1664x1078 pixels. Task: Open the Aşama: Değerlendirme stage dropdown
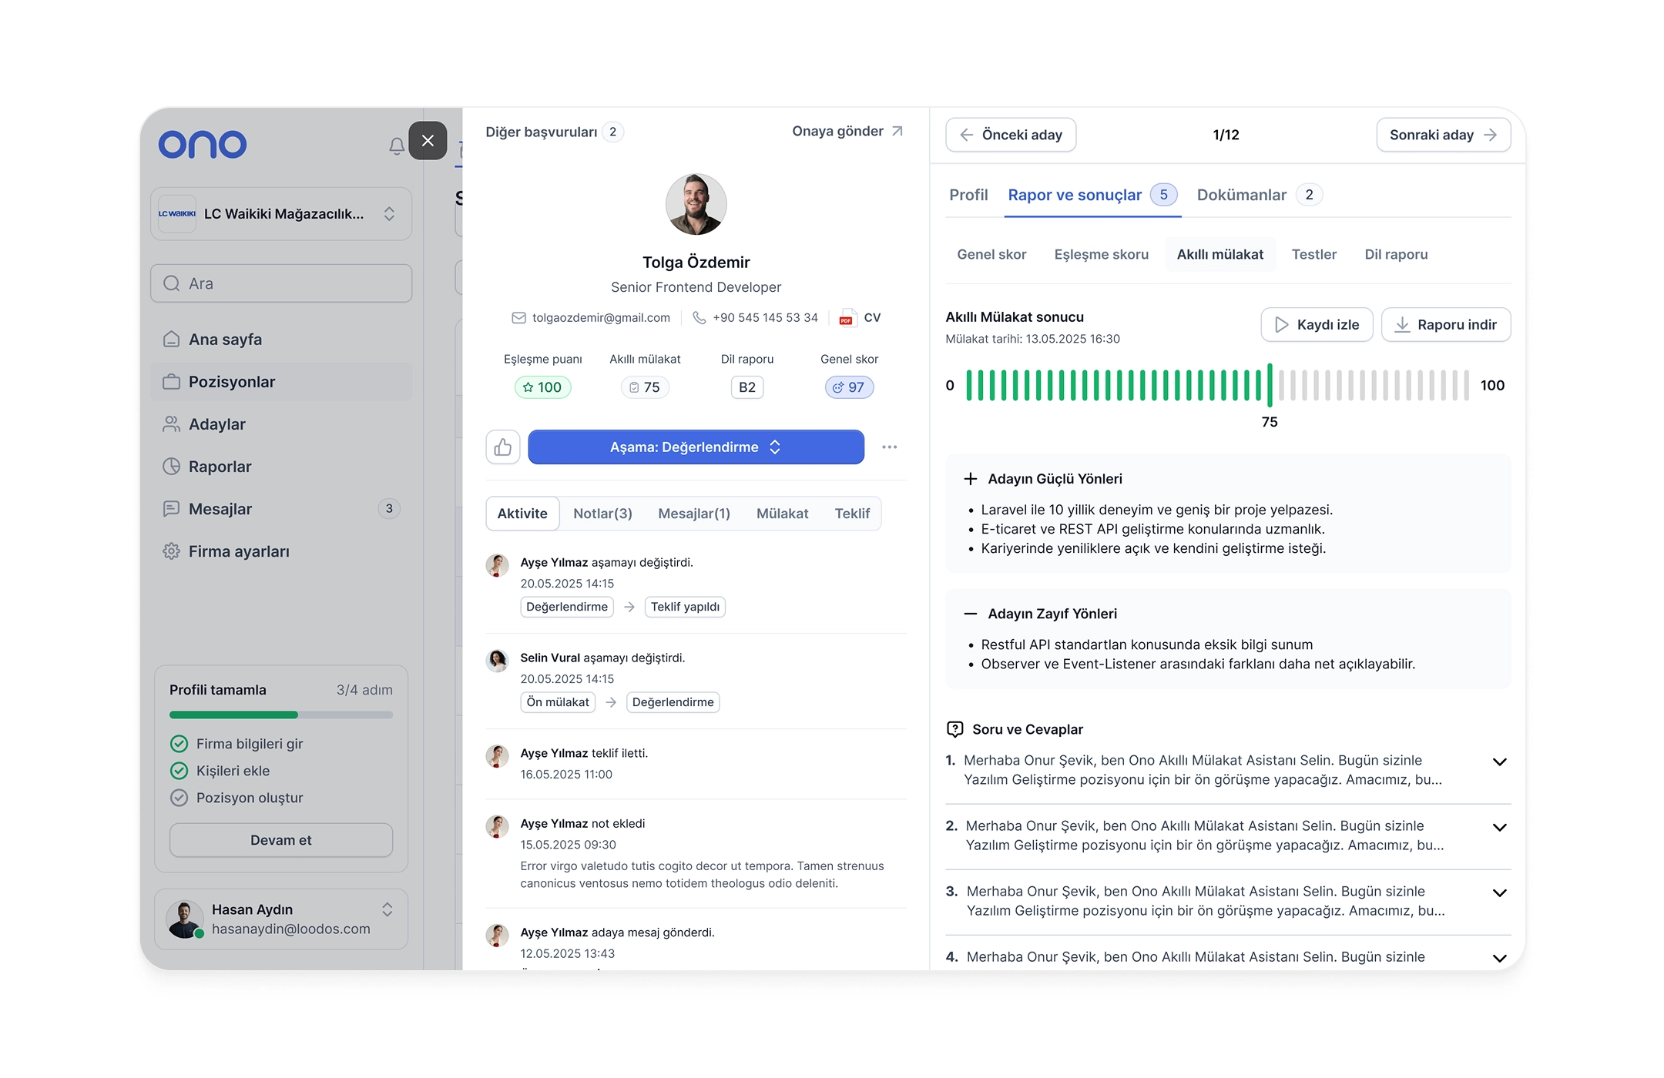[696, 447]
